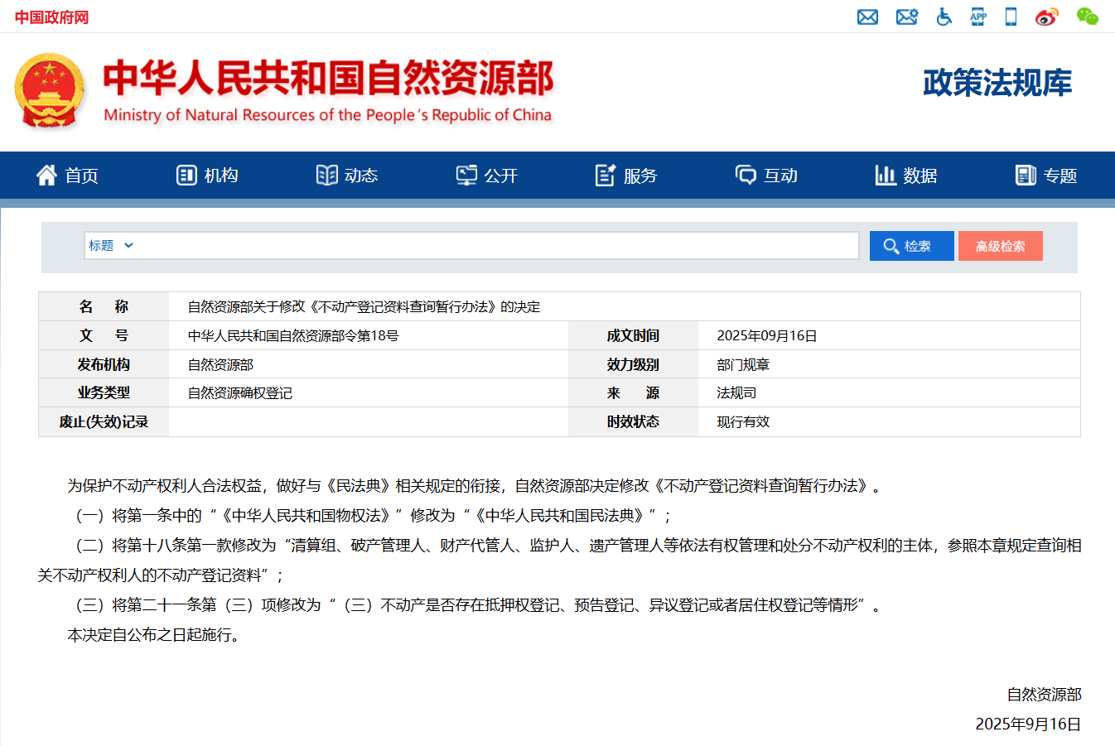Click the closing date 2025年9月16日

tap(1028, 724)
